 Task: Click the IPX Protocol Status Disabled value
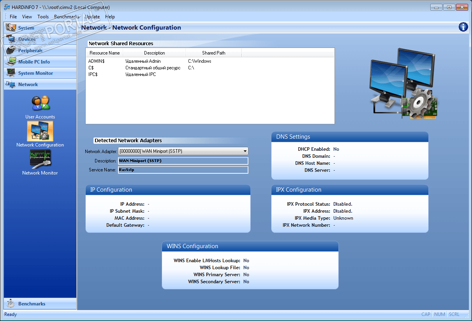343,204
